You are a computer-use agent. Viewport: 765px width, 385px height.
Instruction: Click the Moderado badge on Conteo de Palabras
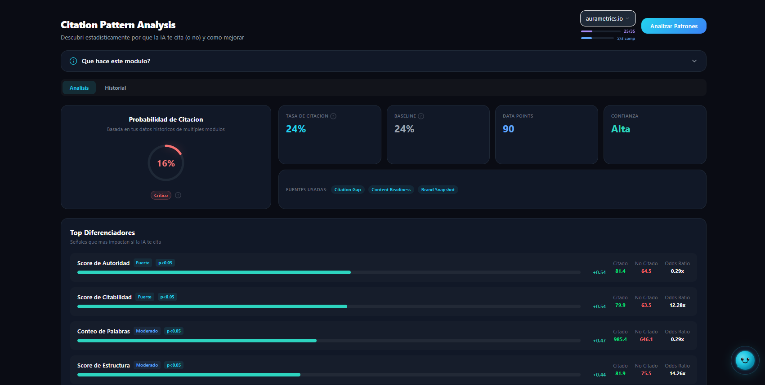pos(147,331)
